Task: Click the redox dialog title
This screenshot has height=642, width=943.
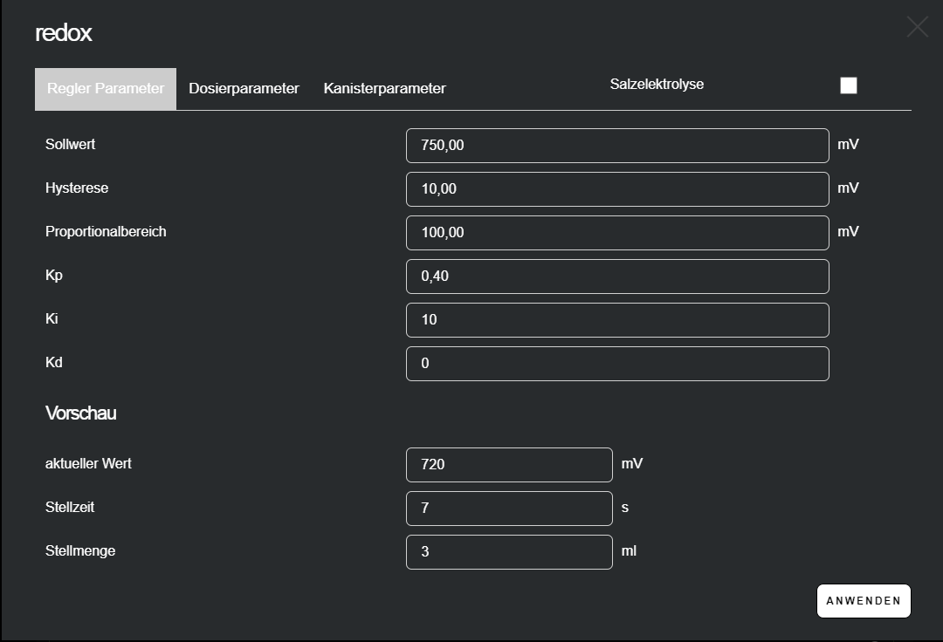Action: click(x=64, y=33)
